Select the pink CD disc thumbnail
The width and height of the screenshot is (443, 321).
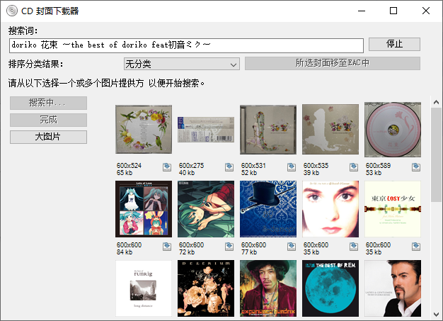tap(392, 130)
